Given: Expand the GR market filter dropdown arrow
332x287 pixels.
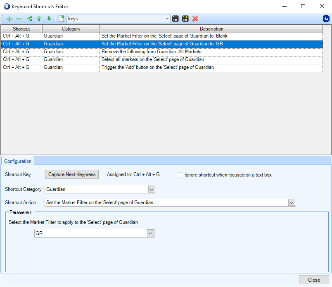Looking at the screenshot, I should (x=150, y=233).
